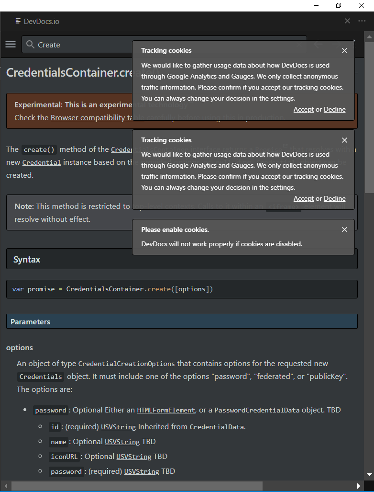Click the Credential link in the description
Viewport: 374px width, 492px height.
click(41, 162)
